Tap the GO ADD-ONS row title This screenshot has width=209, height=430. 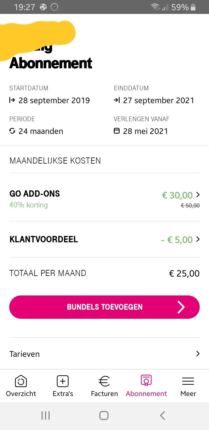pos(35,194)
